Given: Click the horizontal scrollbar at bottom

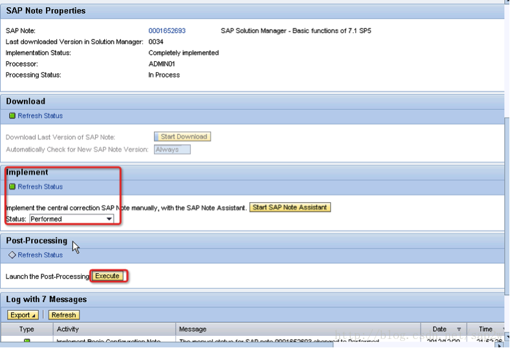Looking at the screenshot, I should coord(166,345).
